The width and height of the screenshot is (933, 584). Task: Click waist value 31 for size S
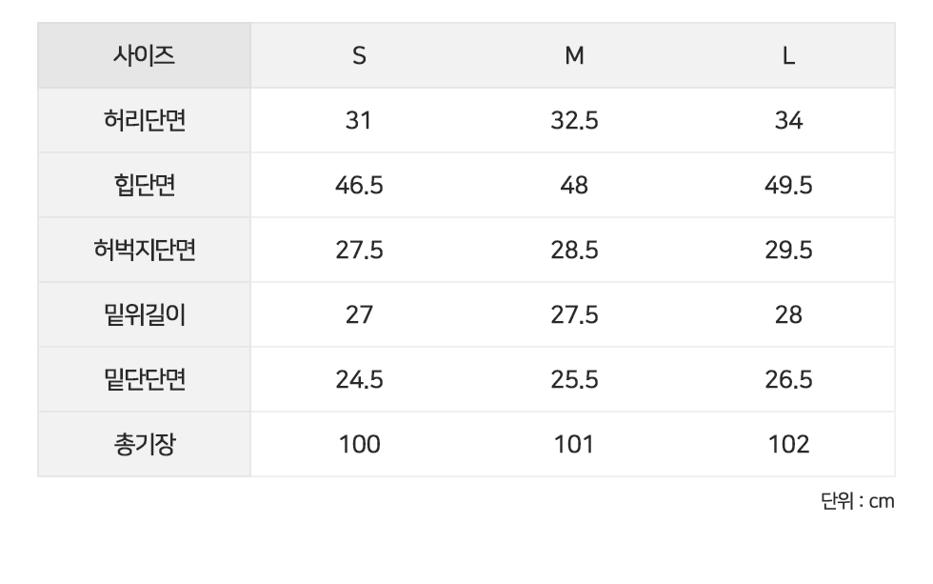point(359,121)
